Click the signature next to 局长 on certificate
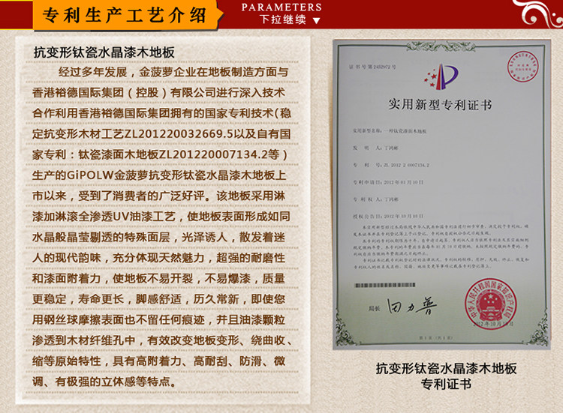 tap(412, 306)
